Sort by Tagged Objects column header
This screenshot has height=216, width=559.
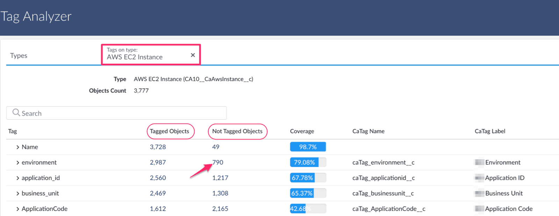coord(169,131)
